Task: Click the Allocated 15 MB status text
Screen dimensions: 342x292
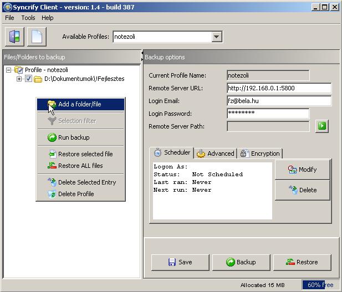Action: [262, 285]
